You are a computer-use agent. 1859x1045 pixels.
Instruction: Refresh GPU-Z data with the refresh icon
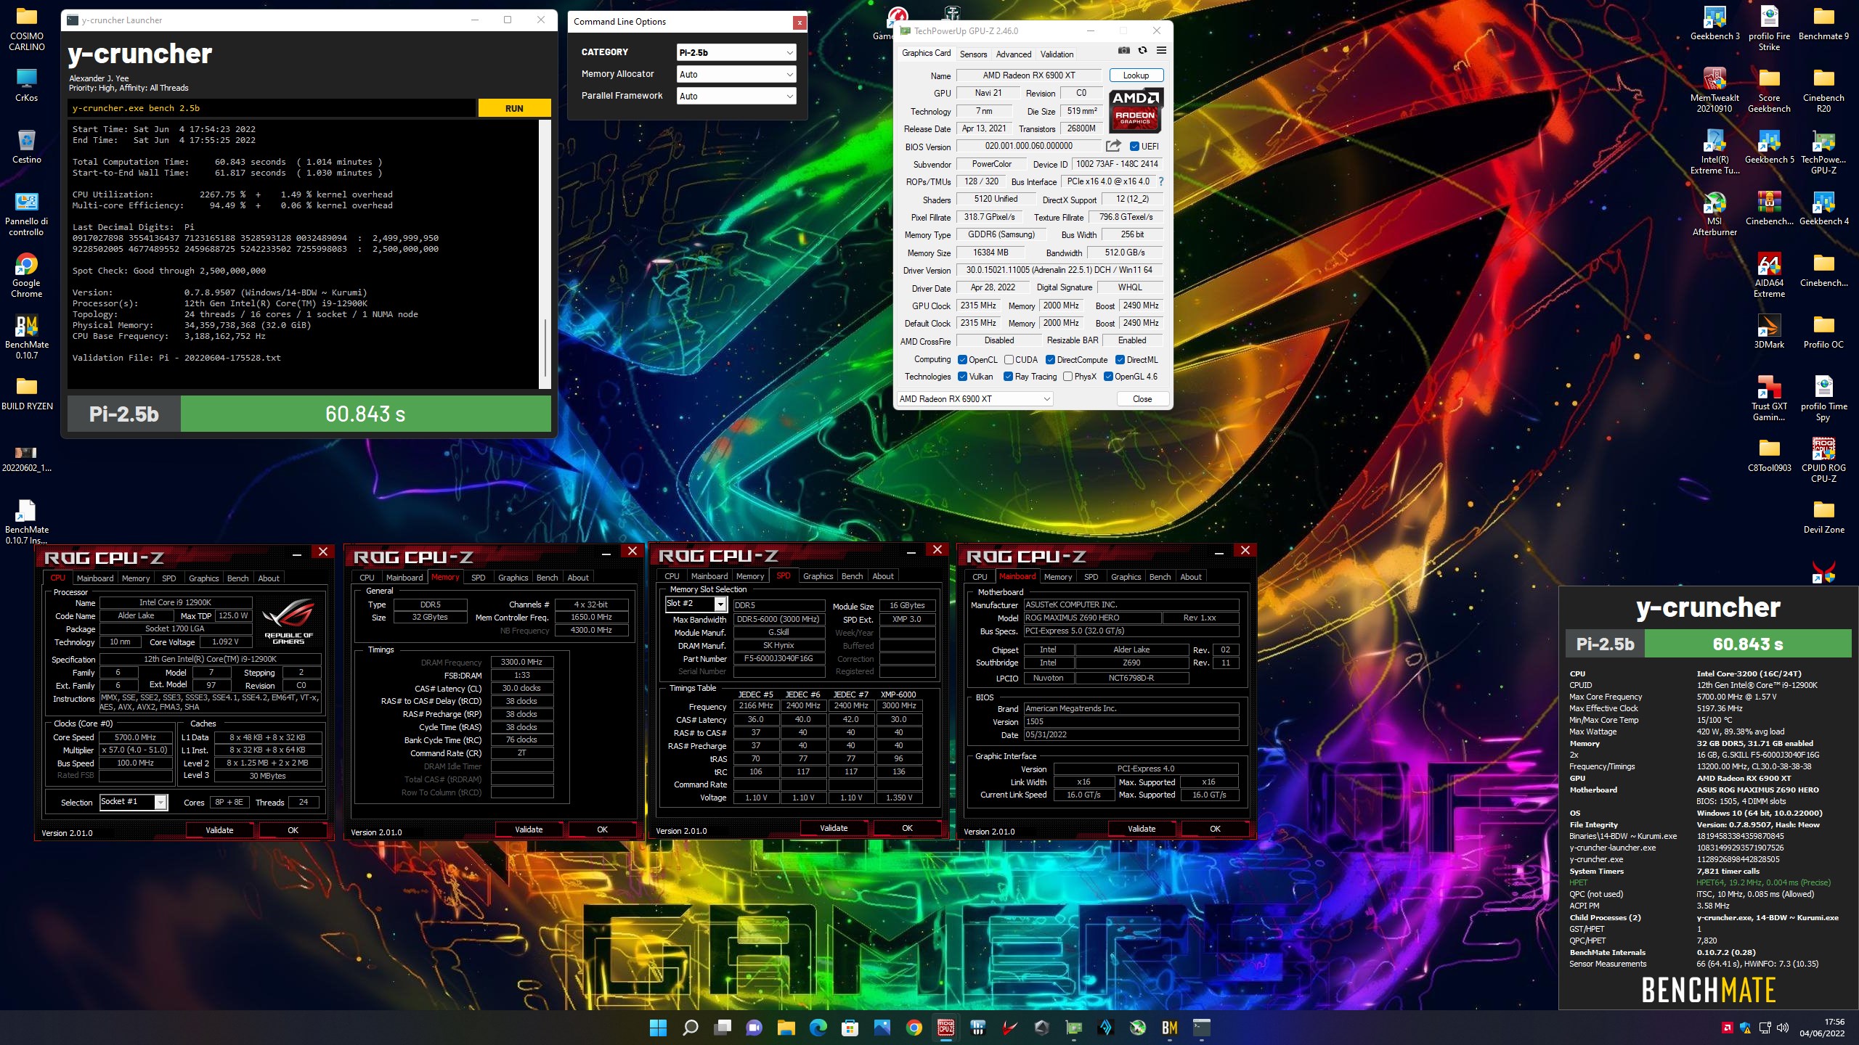coord(1142,50)
